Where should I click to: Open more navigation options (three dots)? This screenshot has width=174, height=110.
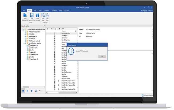(40, 91)
